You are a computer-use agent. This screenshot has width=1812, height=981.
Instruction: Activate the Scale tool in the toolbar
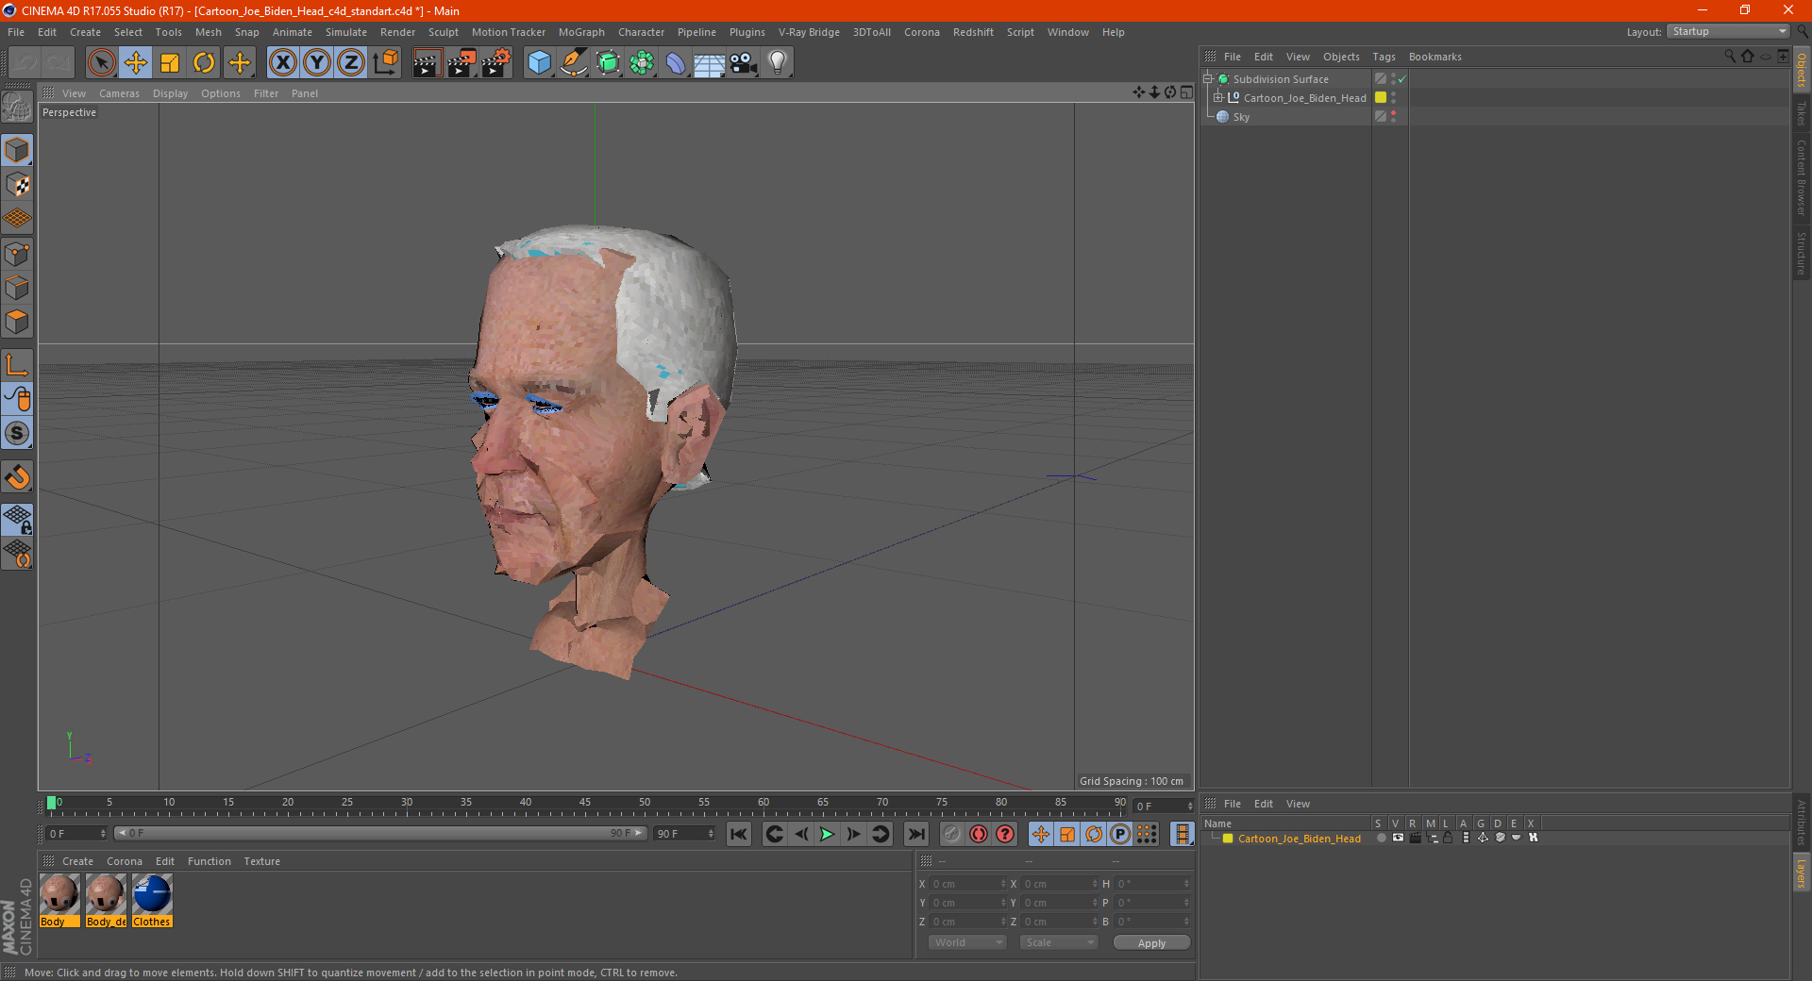tap(170, 63)
